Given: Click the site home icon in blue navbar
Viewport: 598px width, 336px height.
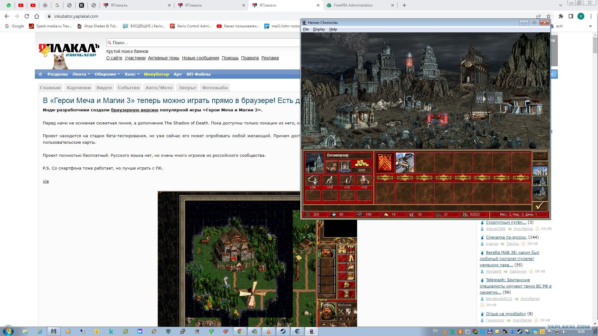Looking at the screenshot, I should [40, 74].
